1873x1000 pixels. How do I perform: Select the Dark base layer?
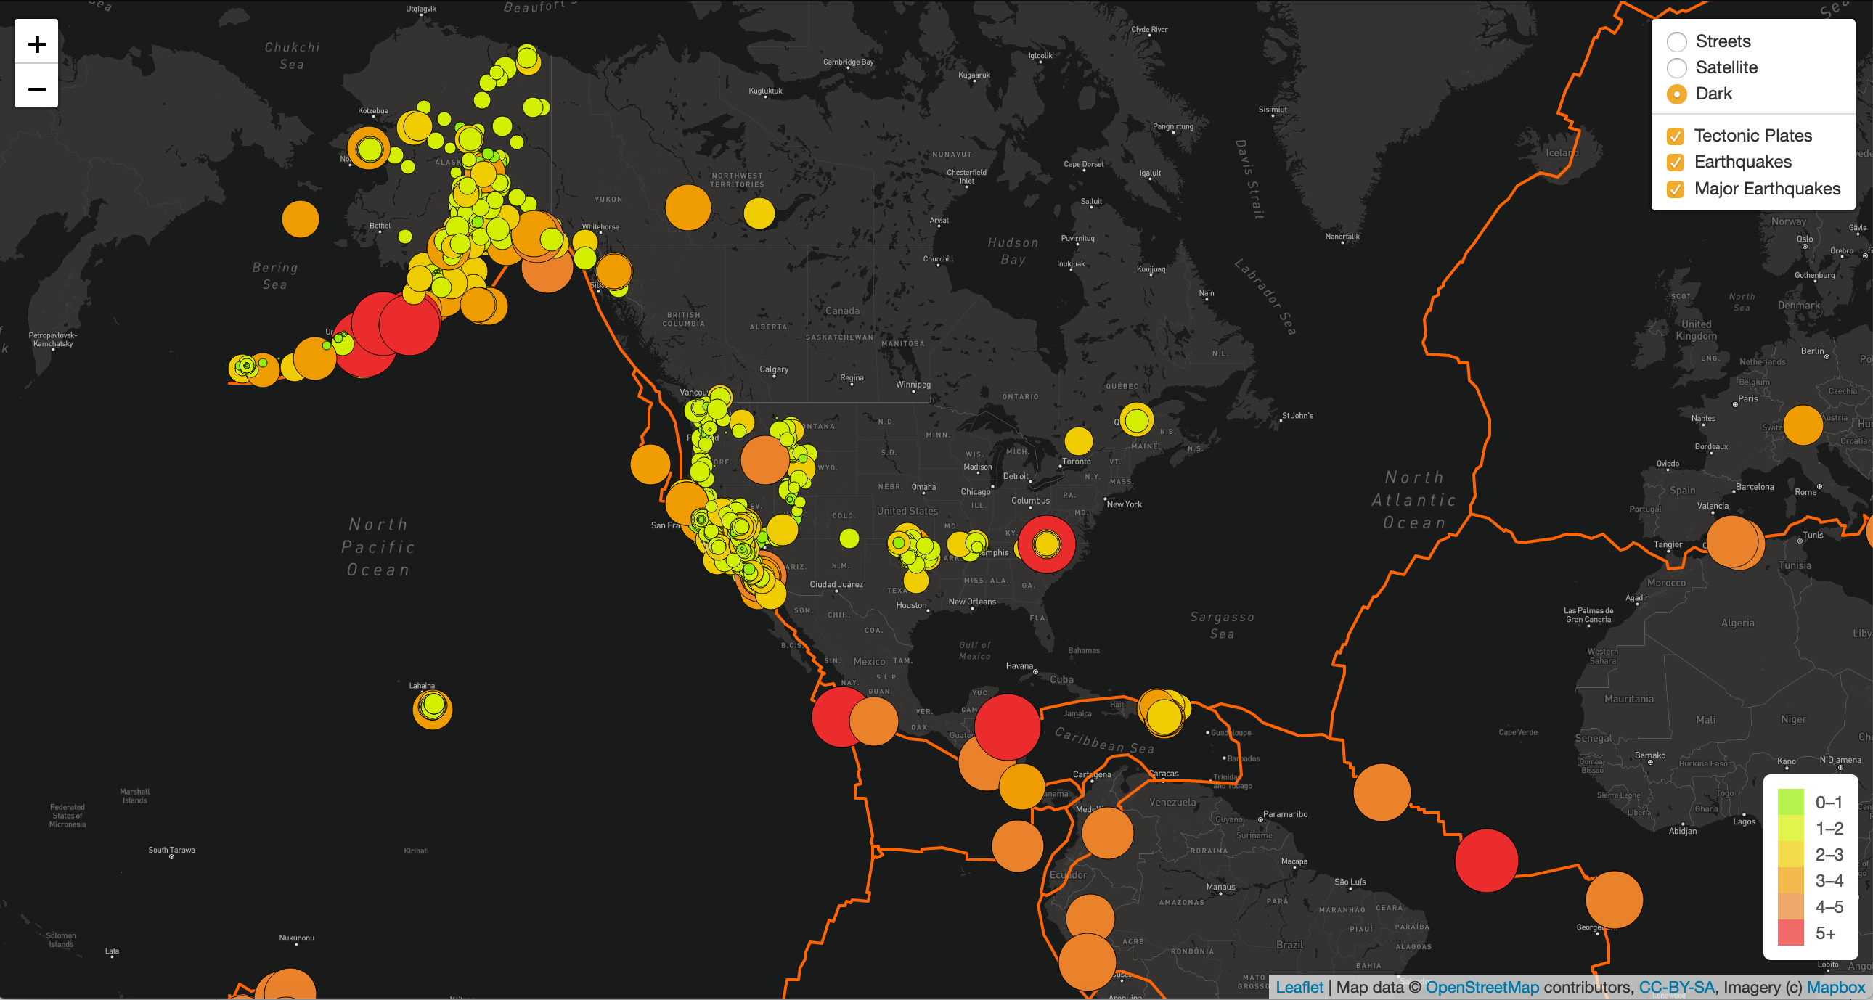(x=1678, y=94)
